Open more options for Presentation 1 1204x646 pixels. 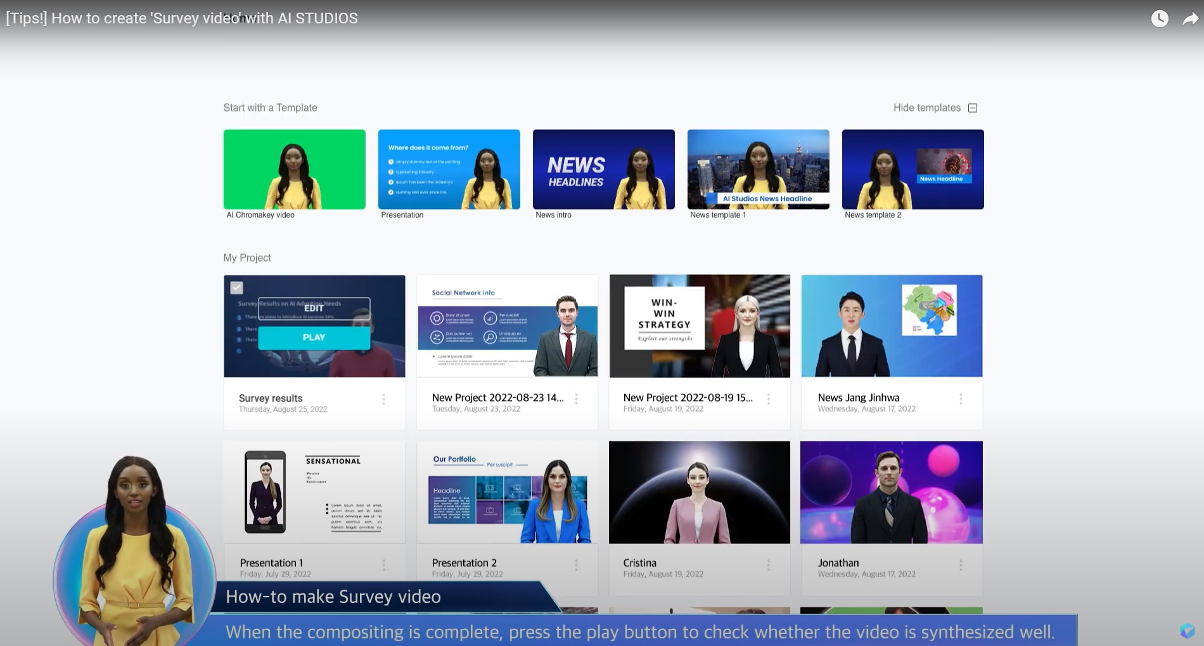[x=383, y=565]
